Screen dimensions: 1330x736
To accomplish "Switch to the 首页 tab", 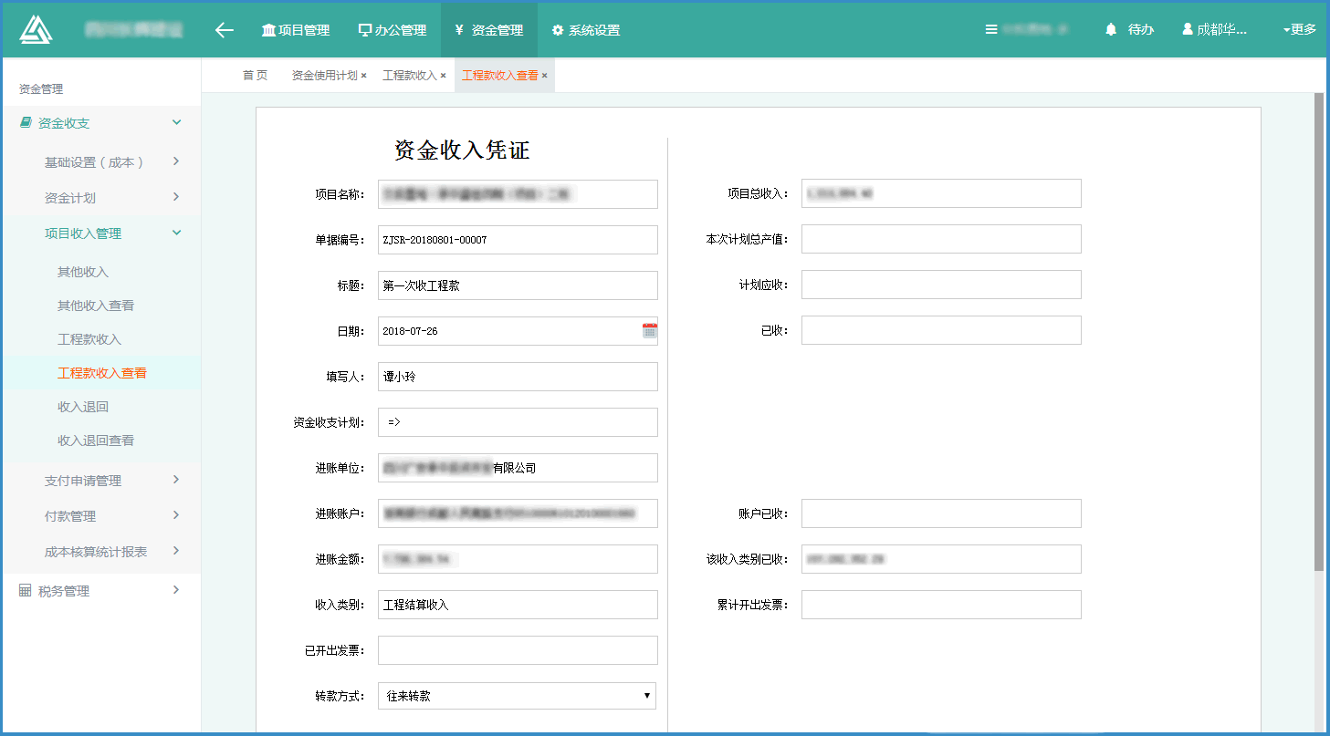I will 255,76.
